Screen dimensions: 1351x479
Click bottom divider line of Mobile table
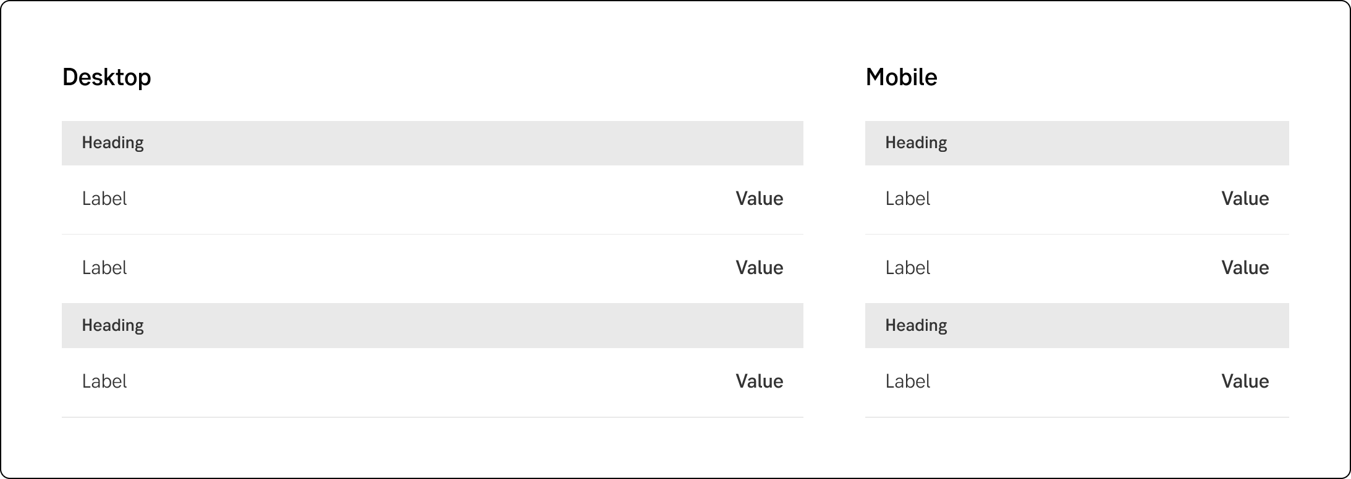click(x=1077, y=417)
